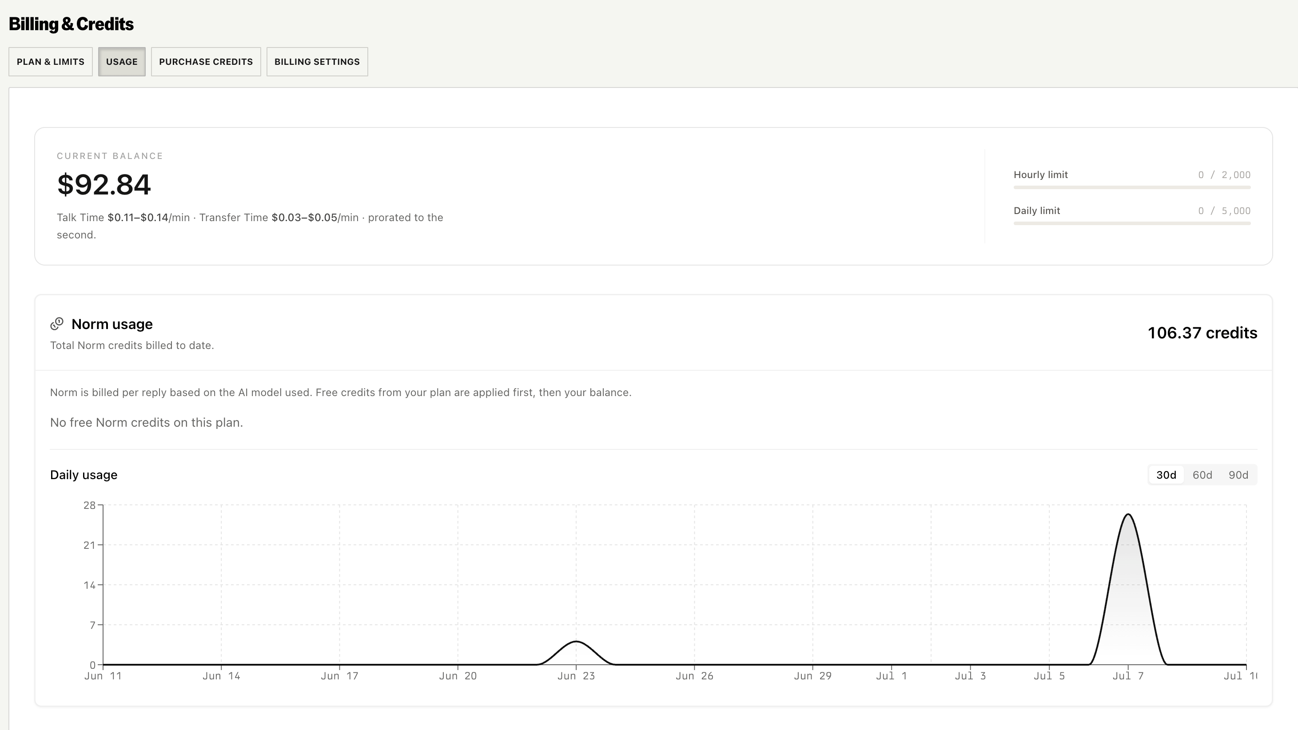Open the Plan & Limits tab

tap(50, 61)
